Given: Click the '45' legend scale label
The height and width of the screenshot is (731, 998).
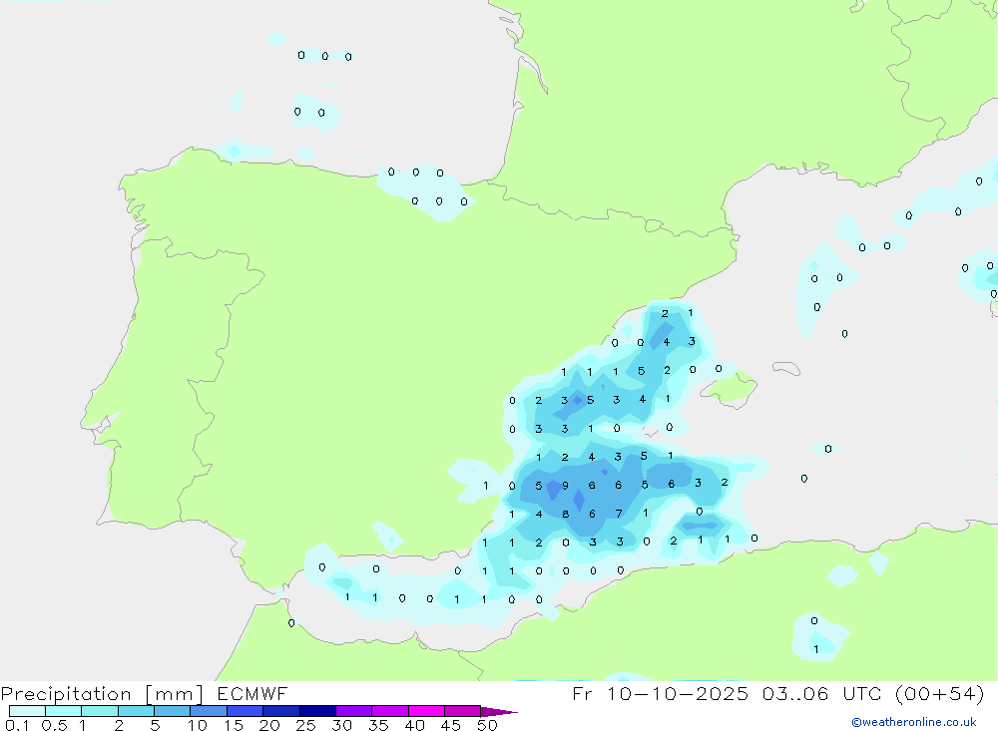Looking at the screenshot, I should [451, 725].
